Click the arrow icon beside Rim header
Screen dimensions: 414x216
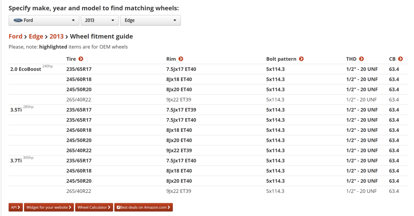(x=181, y=59)
